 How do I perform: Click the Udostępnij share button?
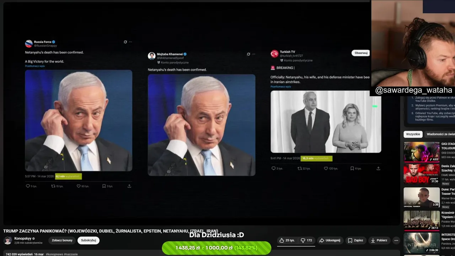pyautogui.click(x=330, y=240)
